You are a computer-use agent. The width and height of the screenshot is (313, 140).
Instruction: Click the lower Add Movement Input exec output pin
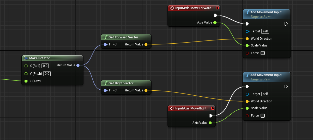tap(286, 86)
